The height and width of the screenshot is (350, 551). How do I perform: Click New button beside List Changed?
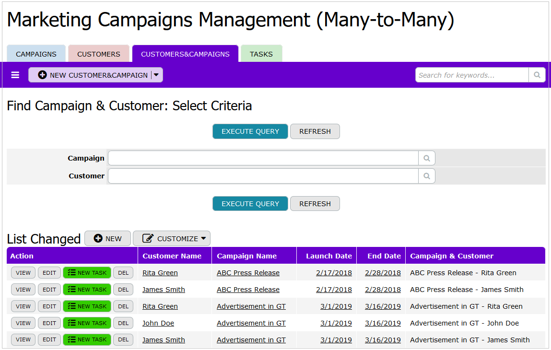pos(107,239)
